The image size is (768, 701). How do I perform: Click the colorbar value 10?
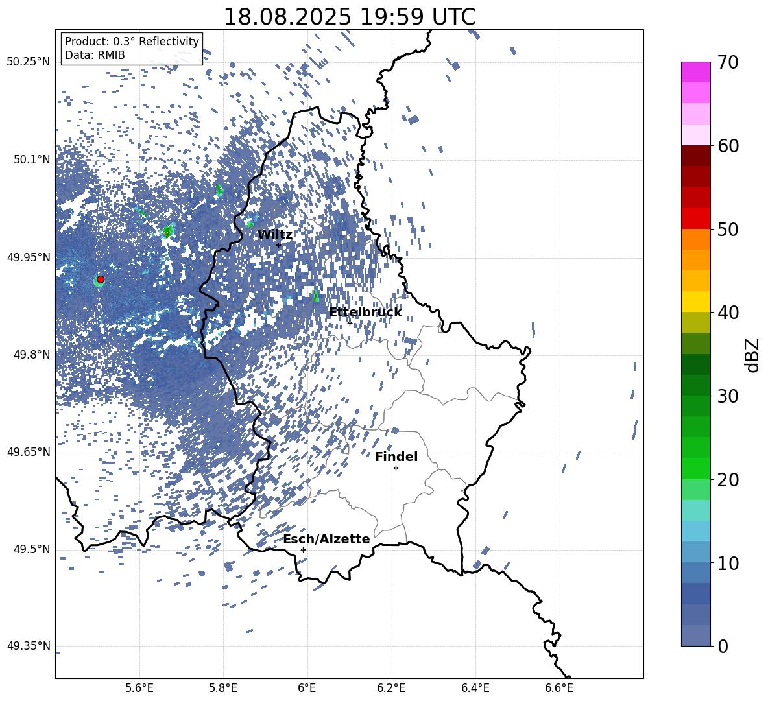(728, 563)
